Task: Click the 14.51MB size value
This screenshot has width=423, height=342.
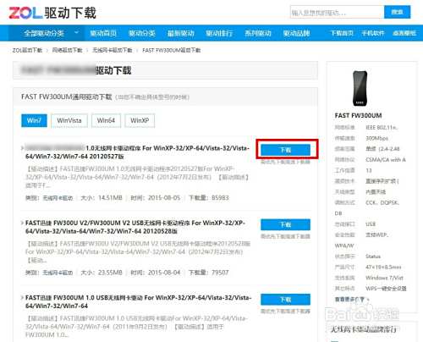Action: click(x=110, y=198)
